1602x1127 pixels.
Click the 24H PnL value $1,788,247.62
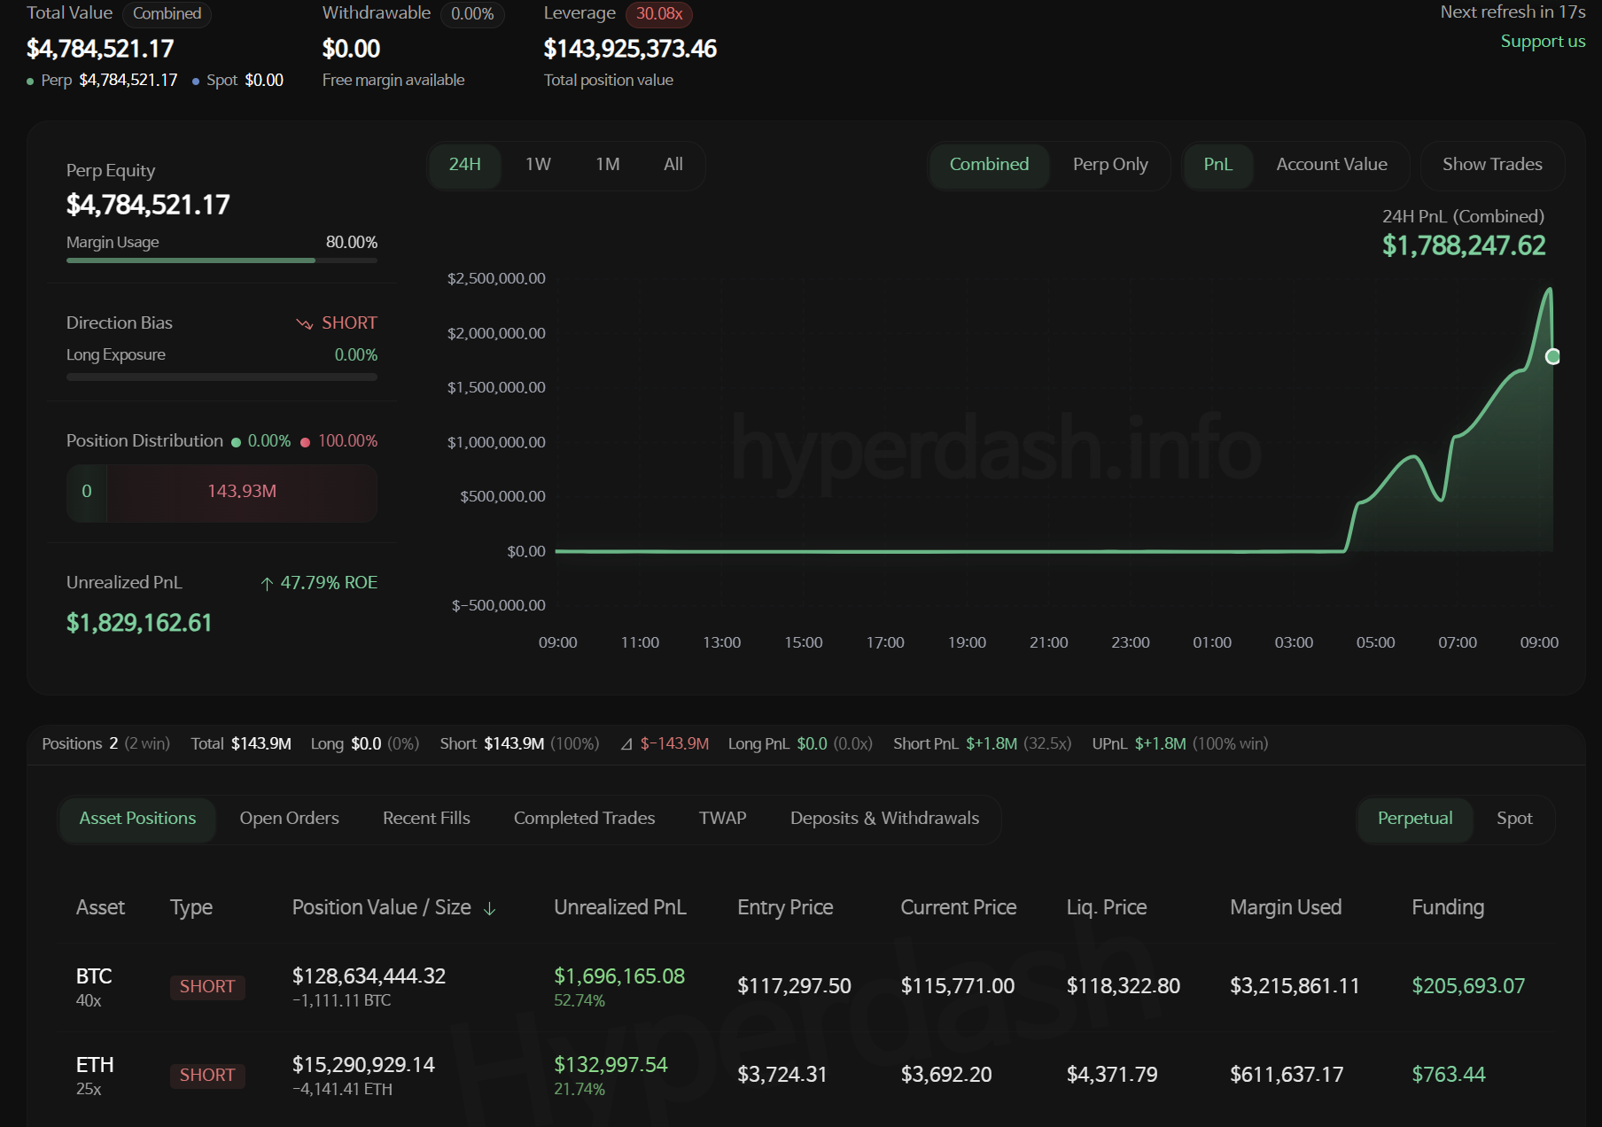[x=1464, y=246]
